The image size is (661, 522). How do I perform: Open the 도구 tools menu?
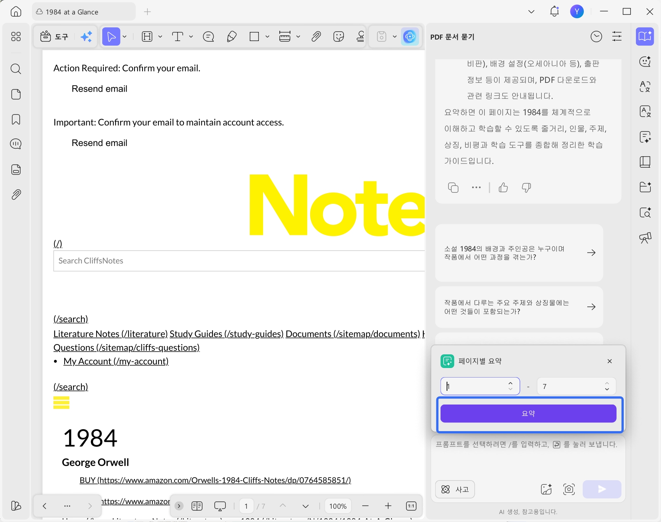coord(54,36)
